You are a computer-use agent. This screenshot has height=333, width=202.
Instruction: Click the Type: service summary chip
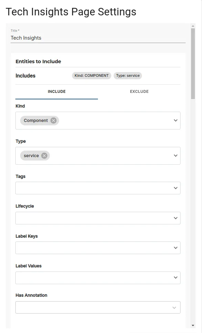click(x=128, y=75)
